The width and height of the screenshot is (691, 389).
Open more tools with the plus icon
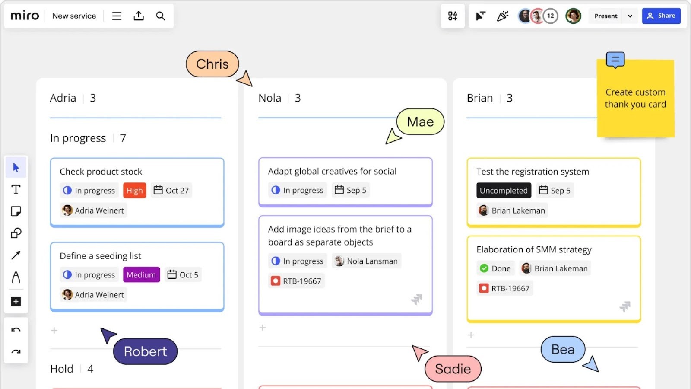tap(16, 302)
